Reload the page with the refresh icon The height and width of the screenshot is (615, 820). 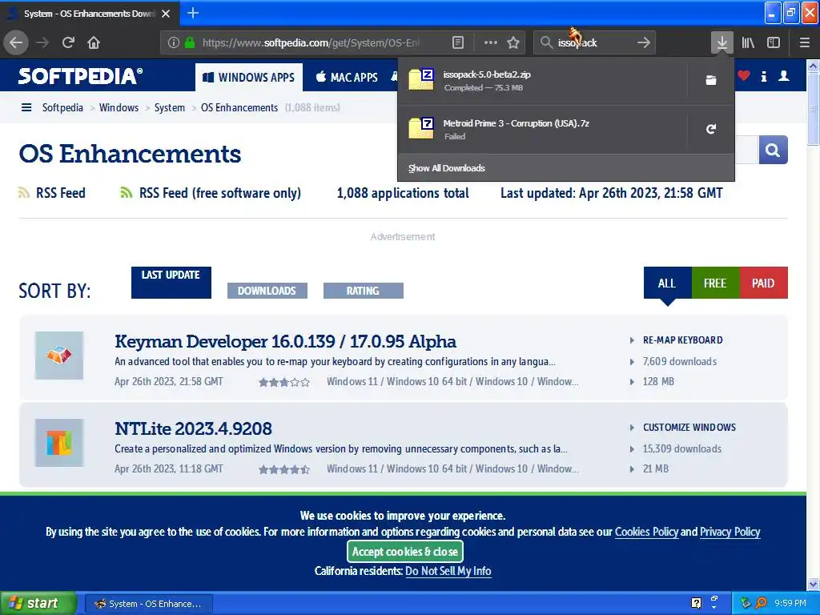68,42
